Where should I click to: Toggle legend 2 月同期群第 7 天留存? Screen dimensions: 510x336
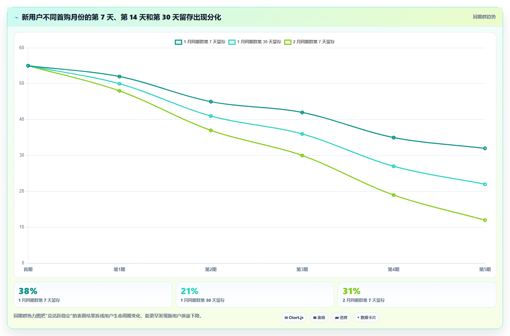pyautogui.click(x=309, y=42)
